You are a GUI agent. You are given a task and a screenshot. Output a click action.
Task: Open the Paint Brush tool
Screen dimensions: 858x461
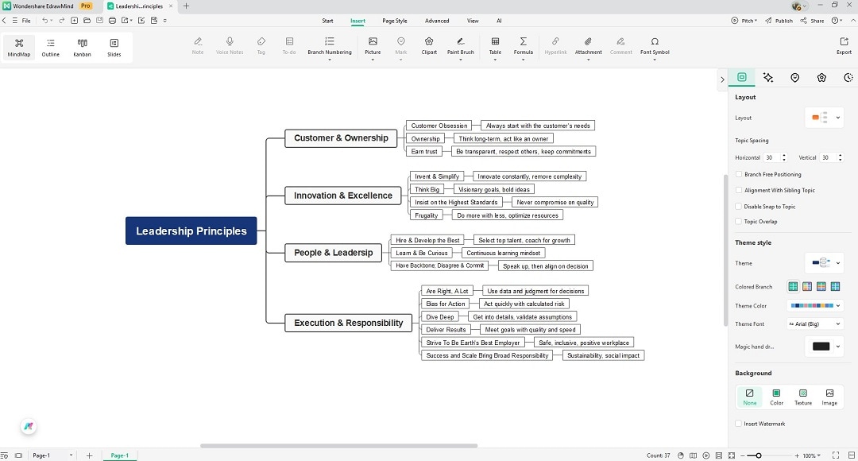[461, 46]
